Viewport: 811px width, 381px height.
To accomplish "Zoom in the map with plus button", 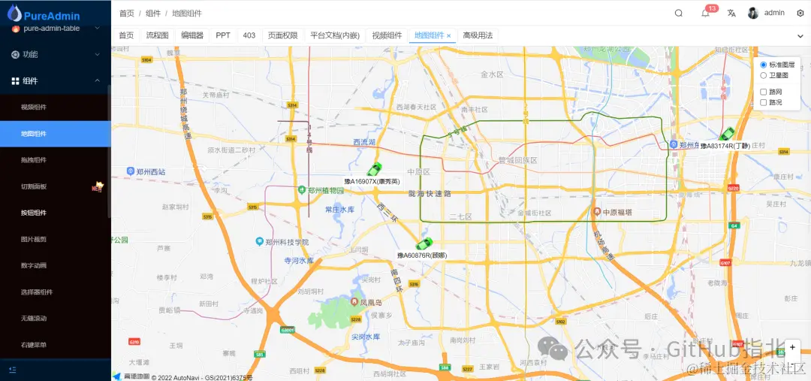I will pos(792,347).
